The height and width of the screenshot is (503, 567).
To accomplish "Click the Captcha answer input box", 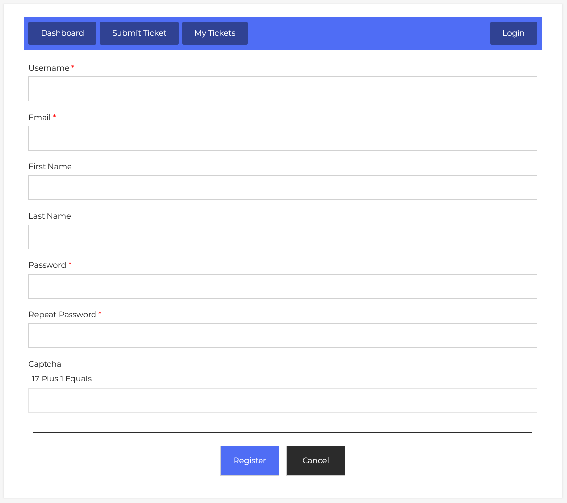I will (283, 401).
